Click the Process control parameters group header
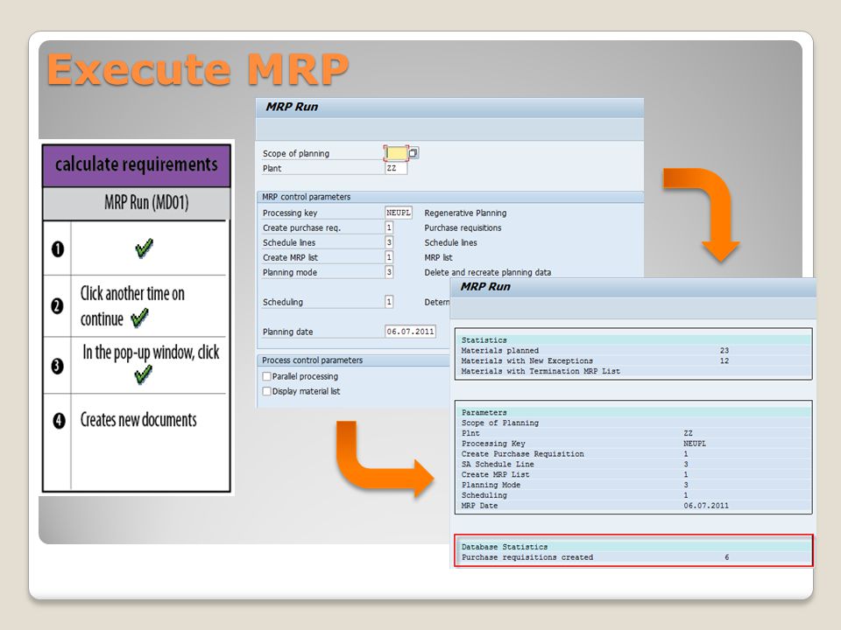Viewport: 841px width, 630px height. coord(354,360)
